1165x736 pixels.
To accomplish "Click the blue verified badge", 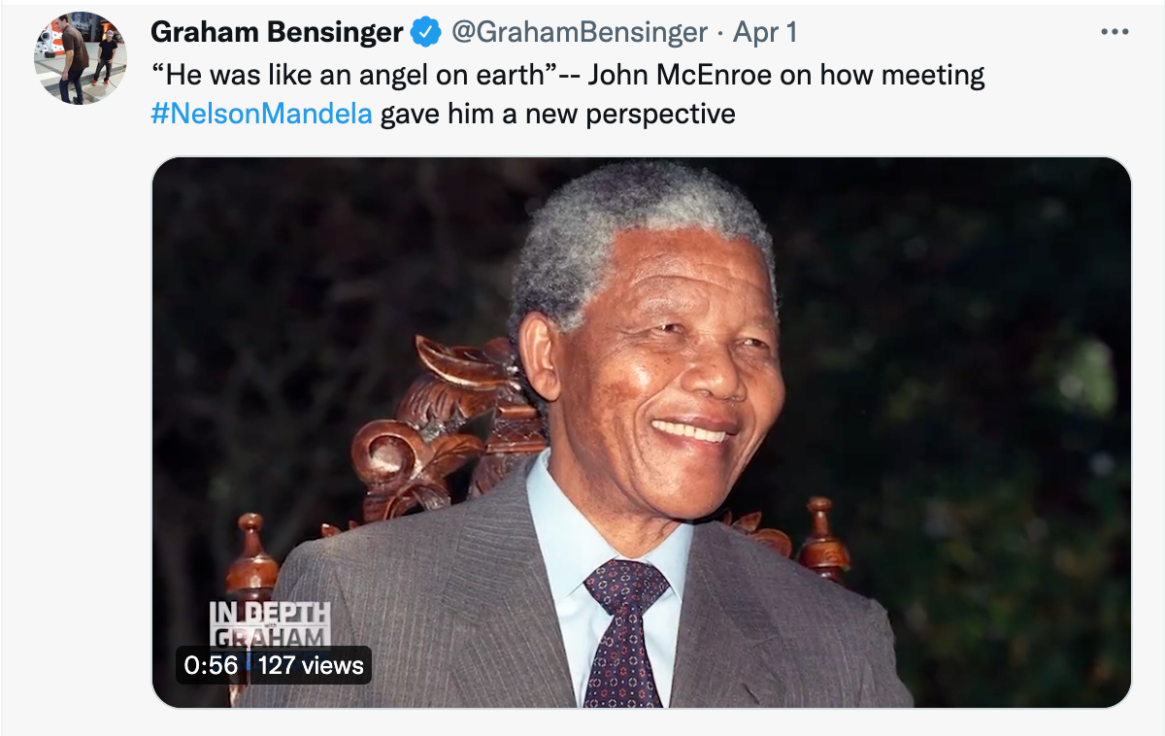I will point(425,33).
